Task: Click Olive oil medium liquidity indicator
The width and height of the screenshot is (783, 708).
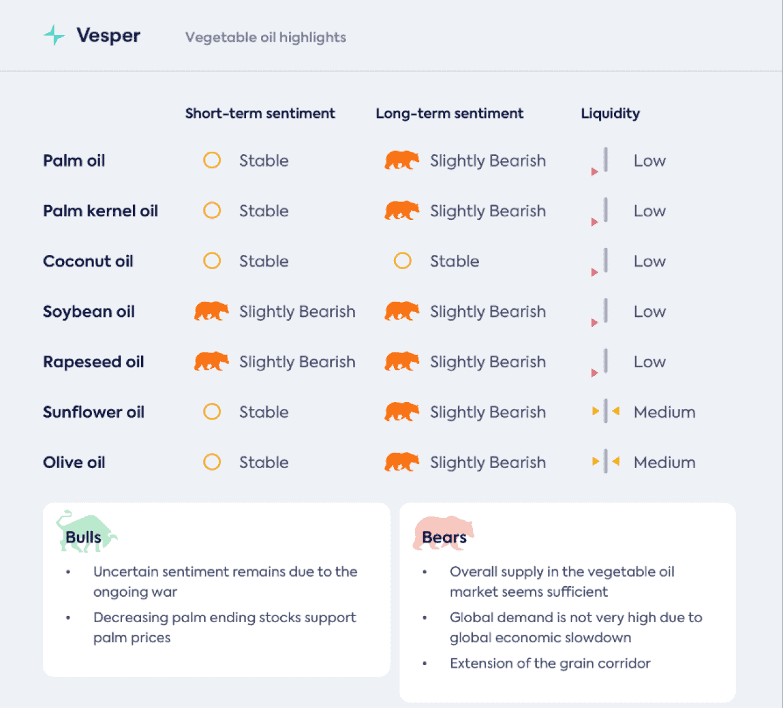Action: point(606,462)
